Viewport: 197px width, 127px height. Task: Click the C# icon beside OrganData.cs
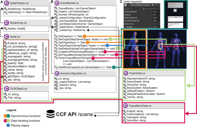pos(126,73)
